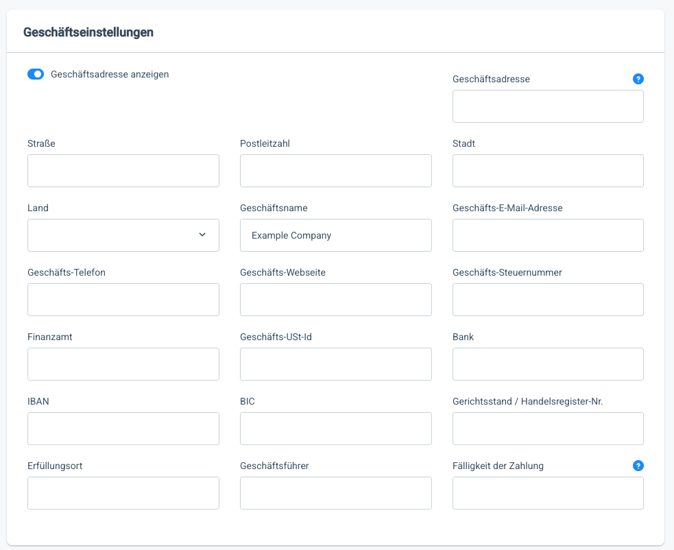
Task: Select the Bank input field
Action: 548,364
